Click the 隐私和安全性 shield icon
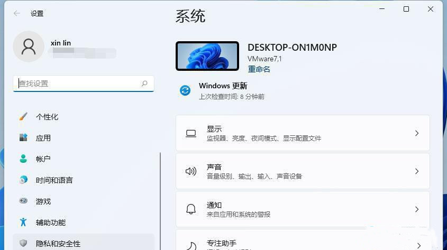 point(23,243)
